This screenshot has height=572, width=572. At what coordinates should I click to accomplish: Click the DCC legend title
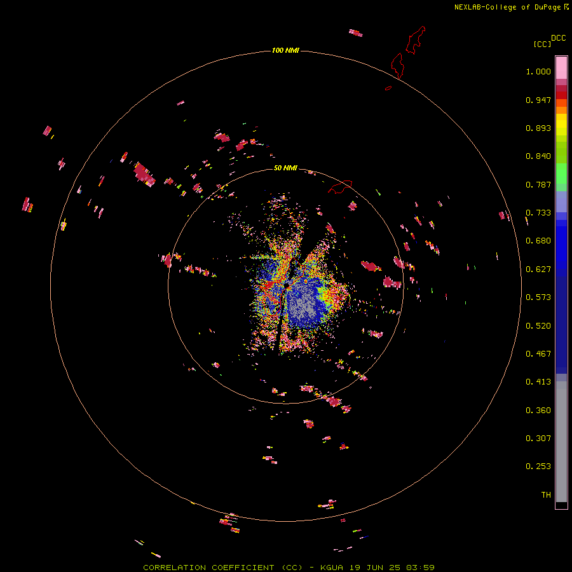559,38
